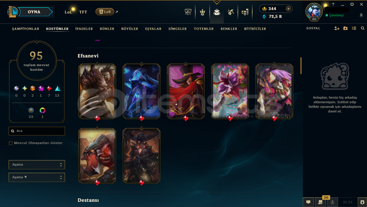Expand the Aşama ▼ sort dropdown

(37, 177)
